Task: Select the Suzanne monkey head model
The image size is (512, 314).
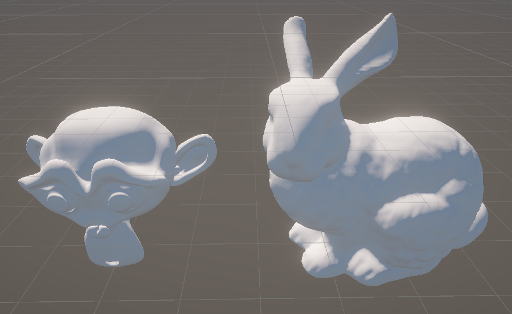Action: (111, 183)
